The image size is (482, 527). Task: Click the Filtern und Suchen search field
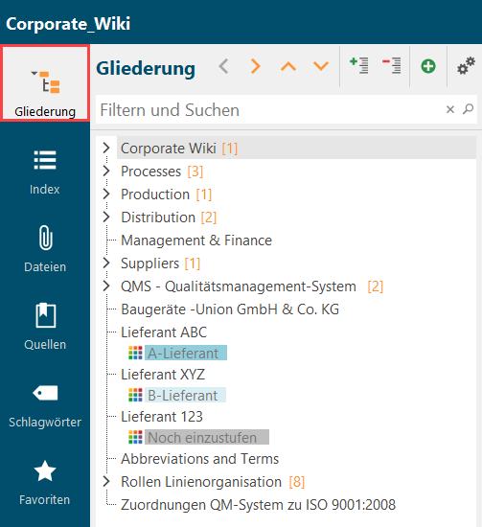(x=269, y=110)
